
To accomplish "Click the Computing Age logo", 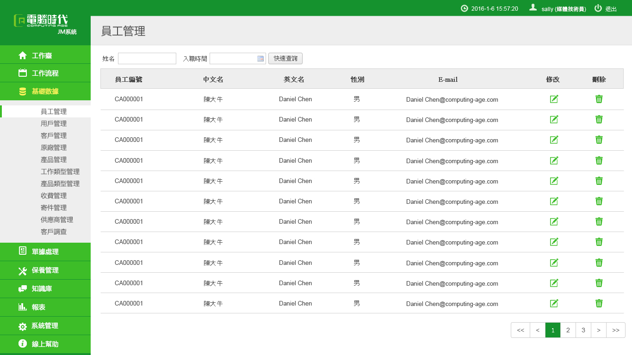I will point(41,21).
